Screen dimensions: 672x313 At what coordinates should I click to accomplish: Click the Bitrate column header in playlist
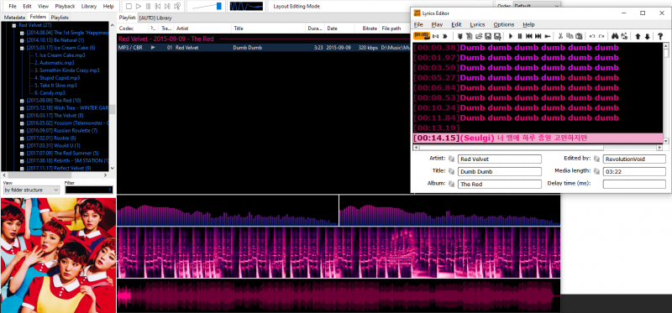click(368, 29)
